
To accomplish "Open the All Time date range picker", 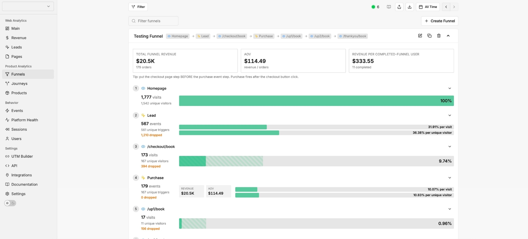I will point(428,7).
